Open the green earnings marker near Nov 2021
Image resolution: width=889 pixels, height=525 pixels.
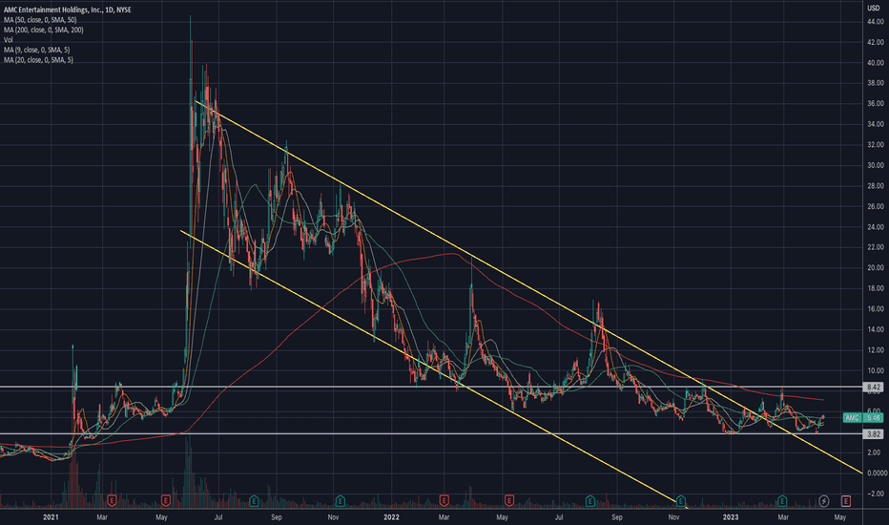pyautogui.click(x=341, y=500)
